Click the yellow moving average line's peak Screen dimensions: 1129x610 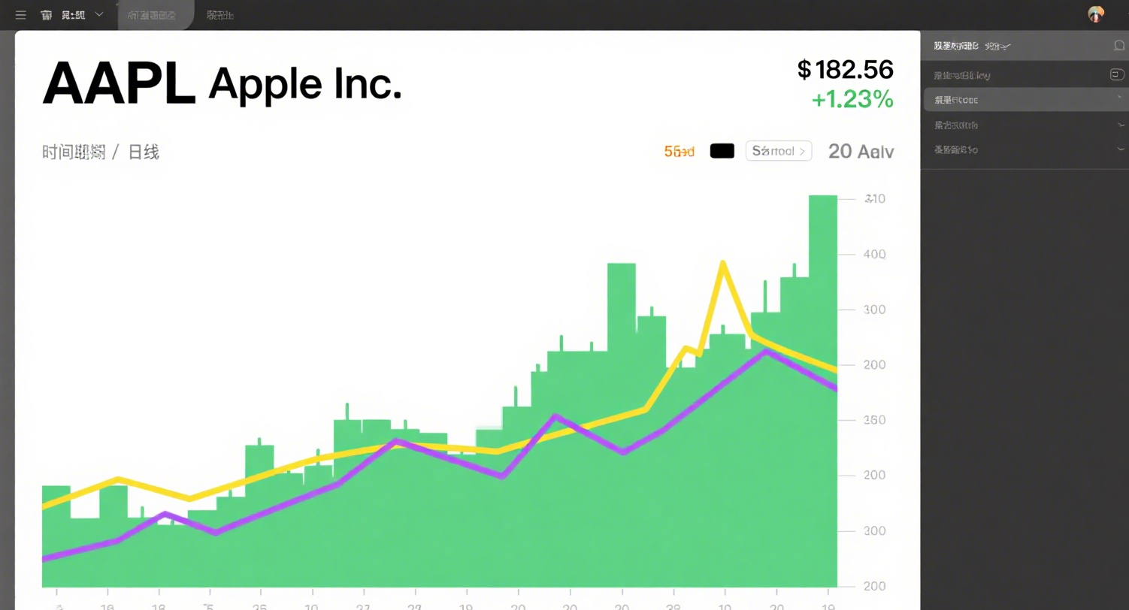coord(723,263)
